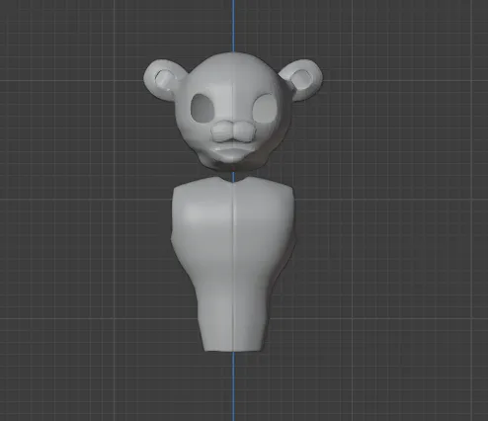Image resolution: width=488 pixels, height=421 pixels.
Task: Click the right eye socket hole
Action: [x=265, y=109]
